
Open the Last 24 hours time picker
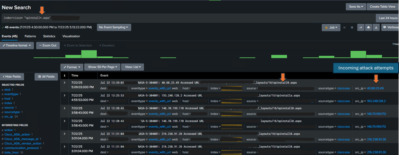(387, 18)
